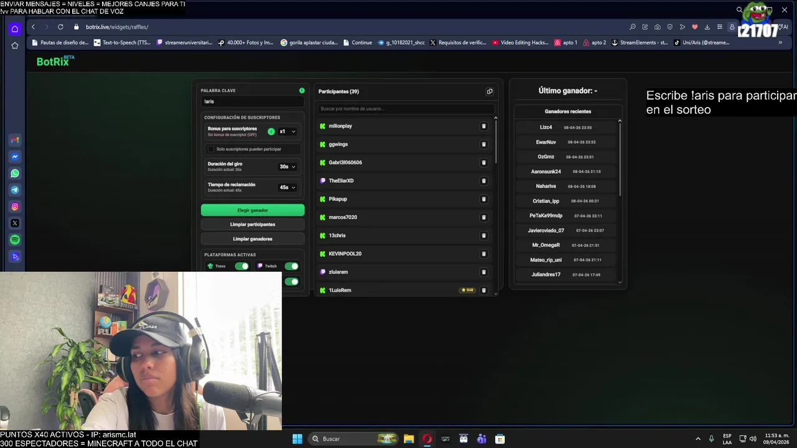Viewport: 797px width, 448px height.
Task: Open the Uni/Aris TikTok bookmark
Action: pyautogui.click(x=701, y=42)
